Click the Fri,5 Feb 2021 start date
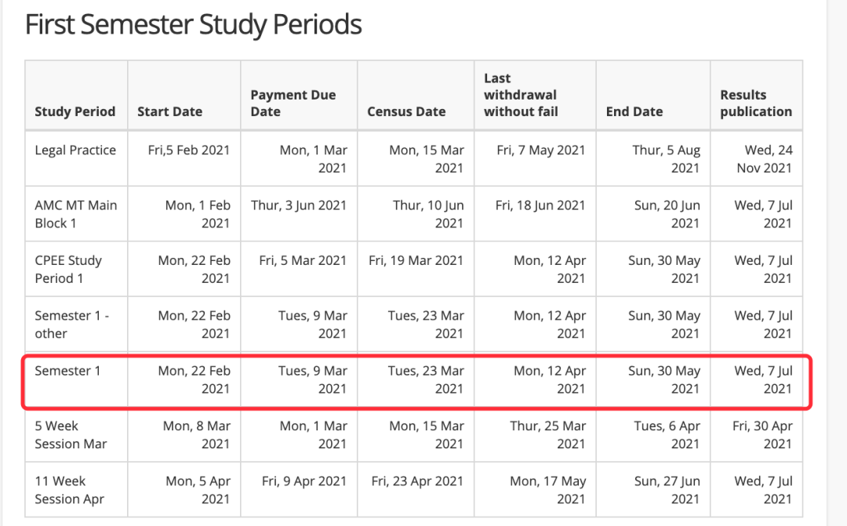This screenshot has width=847, height=526. click(189, 151)
